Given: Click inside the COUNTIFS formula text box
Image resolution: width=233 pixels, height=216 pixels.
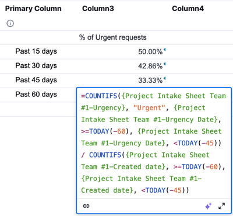Looking at the screenshot, I should click(154, 143).
